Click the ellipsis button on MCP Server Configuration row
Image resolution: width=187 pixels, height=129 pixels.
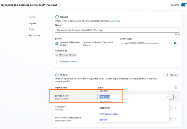[x=171, y=118]
